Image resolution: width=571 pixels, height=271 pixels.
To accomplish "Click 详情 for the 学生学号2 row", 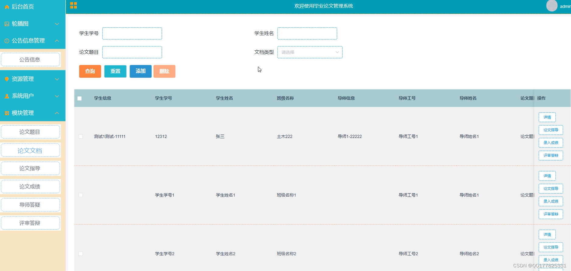I will (x=547, y=234).
